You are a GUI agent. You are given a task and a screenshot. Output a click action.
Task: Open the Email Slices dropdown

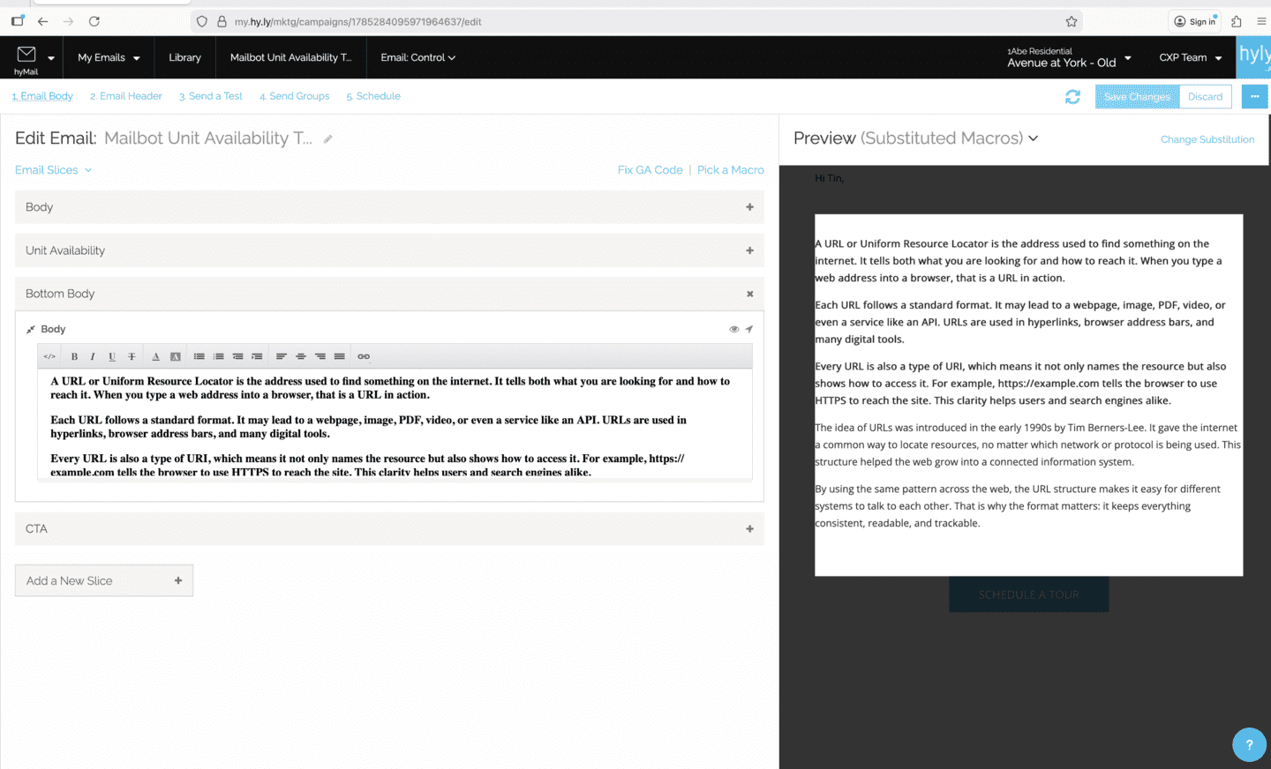pos(53,170)
